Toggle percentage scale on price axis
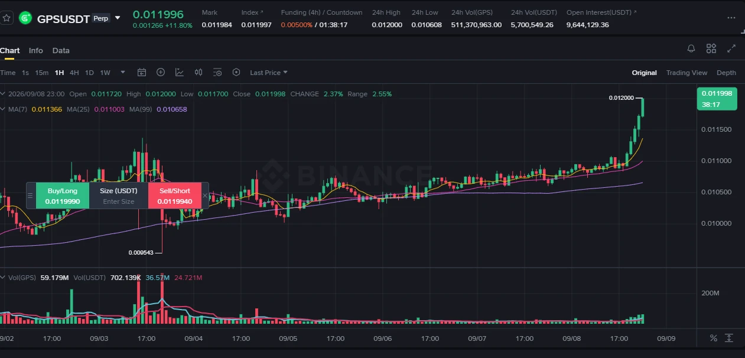 coord(713,338)
